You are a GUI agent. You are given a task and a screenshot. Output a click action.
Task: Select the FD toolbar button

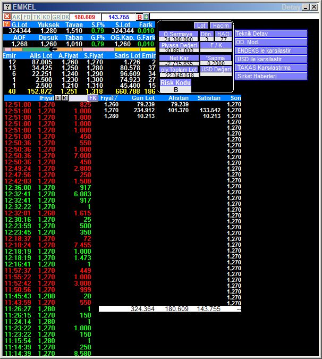[27, 17]
